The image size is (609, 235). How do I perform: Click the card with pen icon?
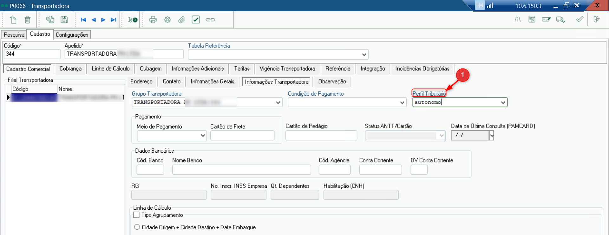(546, 20)
